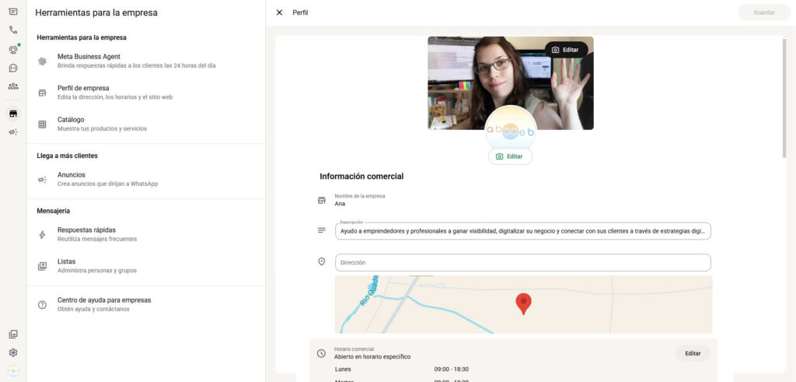
Task: Edit the cover photo with Editar button
Action: [566, 50]
